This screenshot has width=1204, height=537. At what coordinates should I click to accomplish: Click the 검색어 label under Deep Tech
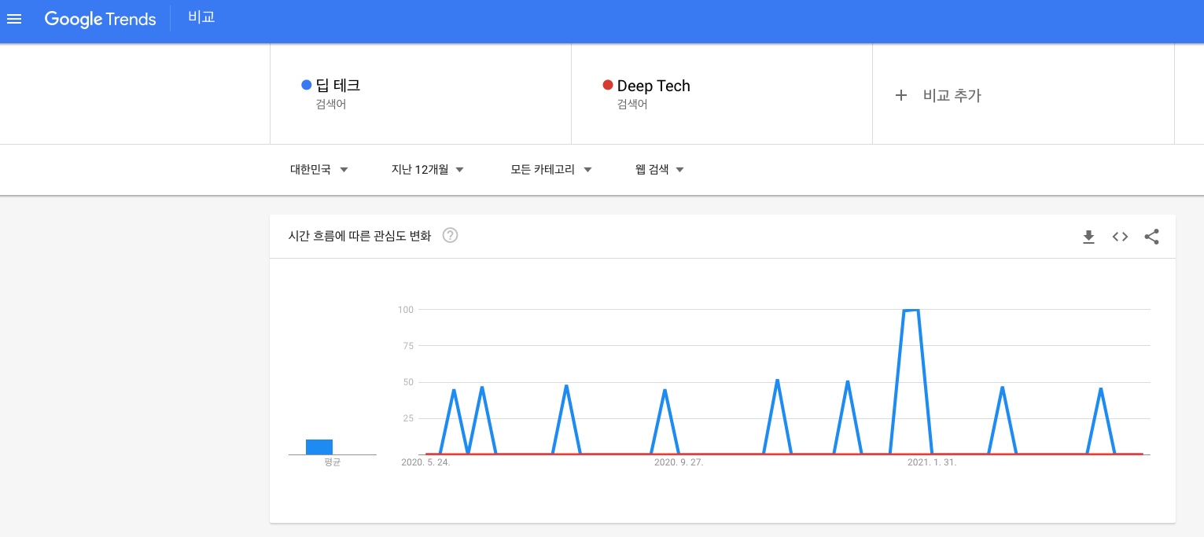pos(632,104)
